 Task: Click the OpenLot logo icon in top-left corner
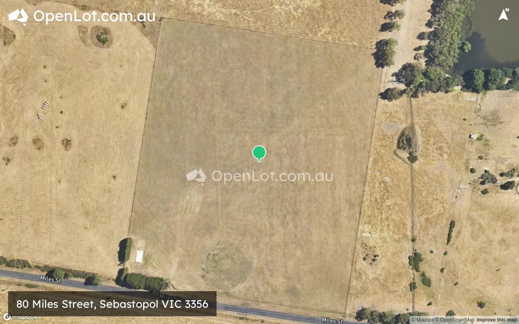click(18, 17)
